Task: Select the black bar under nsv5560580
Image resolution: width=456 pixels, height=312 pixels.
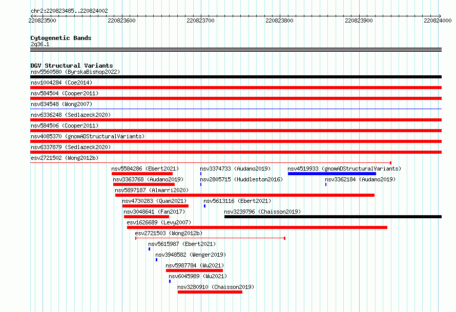Action: [236, 77]
